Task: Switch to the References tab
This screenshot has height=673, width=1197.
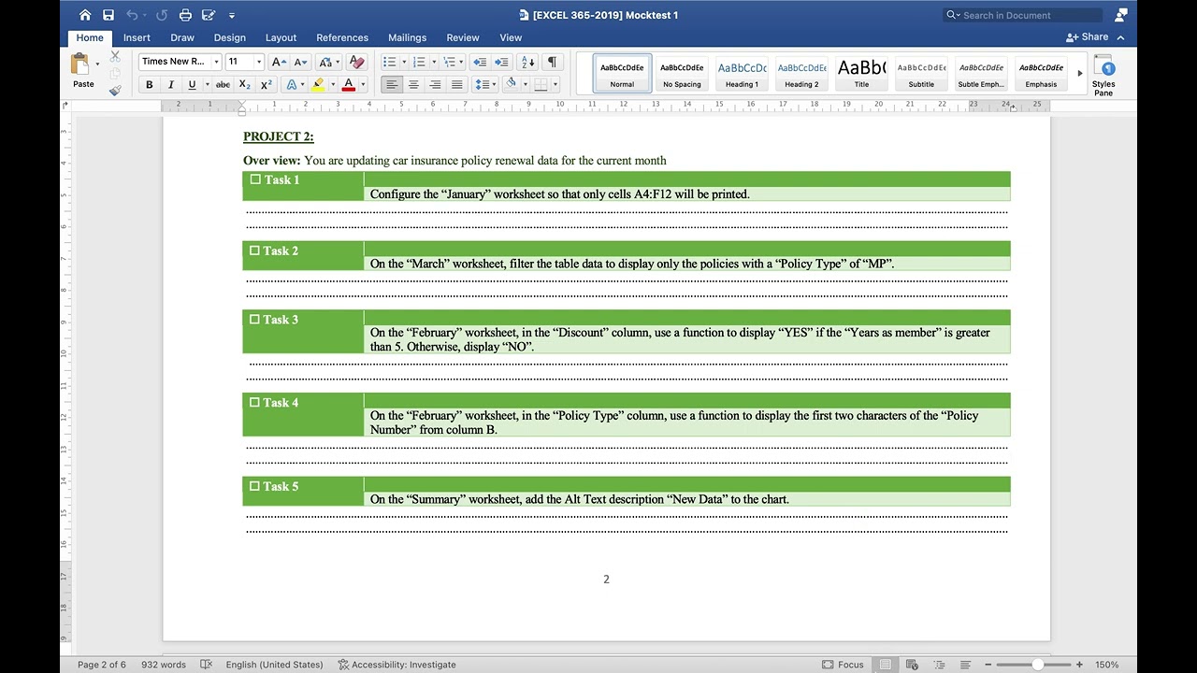Action: point(342,37)
